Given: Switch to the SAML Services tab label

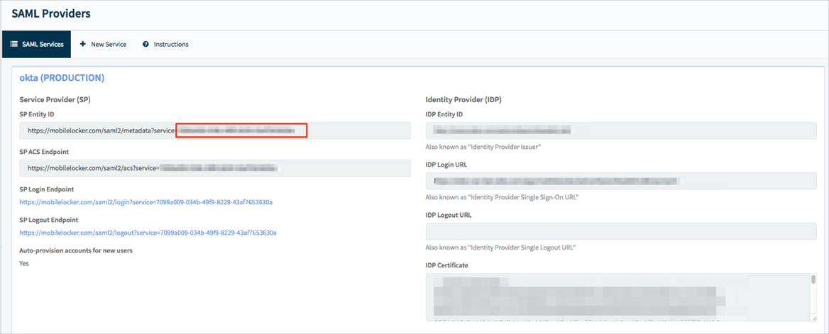Looking at the screenshot, I should pos(43,44).
